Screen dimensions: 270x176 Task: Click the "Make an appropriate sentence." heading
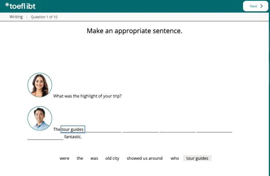tap(135, 31)
